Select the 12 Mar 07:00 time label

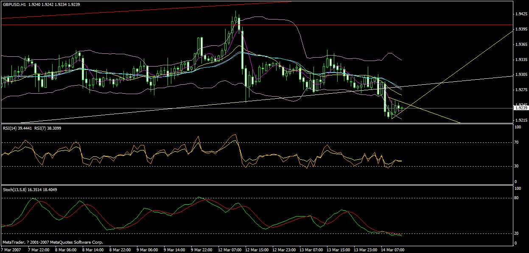click(x=230, y=250)
